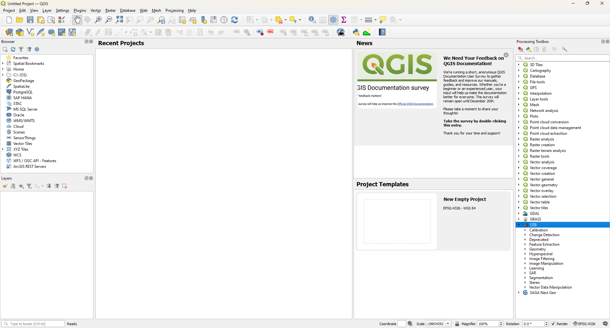This screenshot has width=610, height=328.
Task: Open the Scale dropdown
Action: click(x=448, y=324)
